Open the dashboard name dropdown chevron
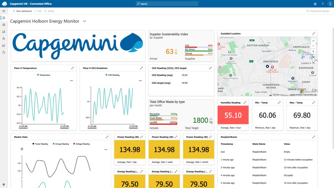 pyautogui.click(x=85, y=21)
